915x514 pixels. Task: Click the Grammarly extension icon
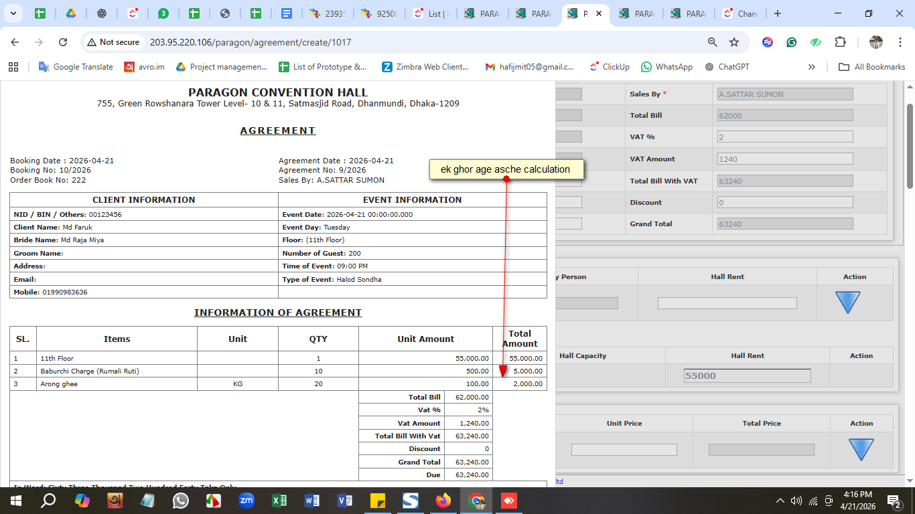[x=792, y=42]
